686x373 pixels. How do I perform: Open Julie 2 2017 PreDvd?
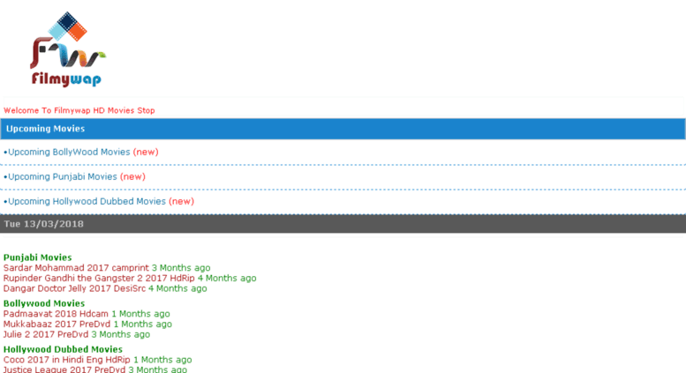tap(46, 334)
